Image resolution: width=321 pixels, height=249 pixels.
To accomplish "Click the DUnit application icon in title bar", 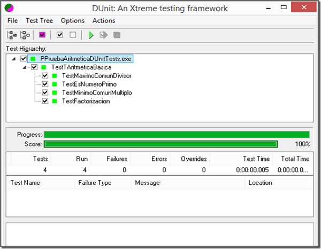I will coord(9,8).
